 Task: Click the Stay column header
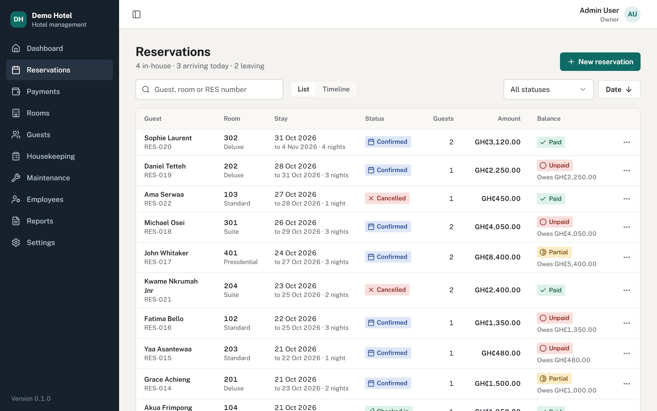(281, 118)
